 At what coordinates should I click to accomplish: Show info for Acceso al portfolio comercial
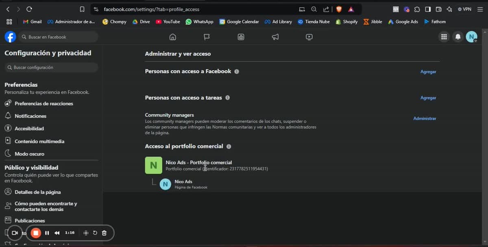click(229, 146)
